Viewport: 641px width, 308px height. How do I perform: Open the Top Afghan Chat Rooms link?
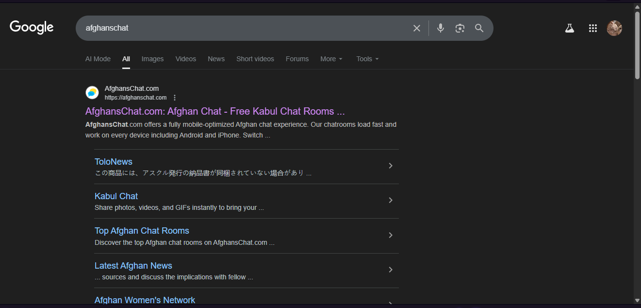142,231
